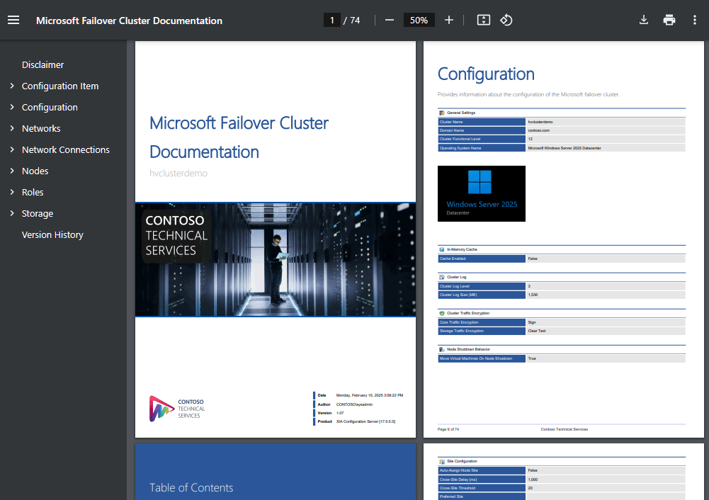709x500 pixels.
Task: Print the failover cluster document
Action: point(669,20)
